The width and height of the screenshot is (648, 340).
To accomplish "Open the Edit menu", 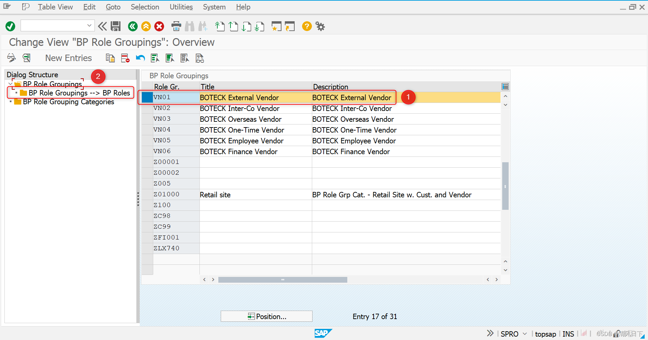I will (89, 7).
